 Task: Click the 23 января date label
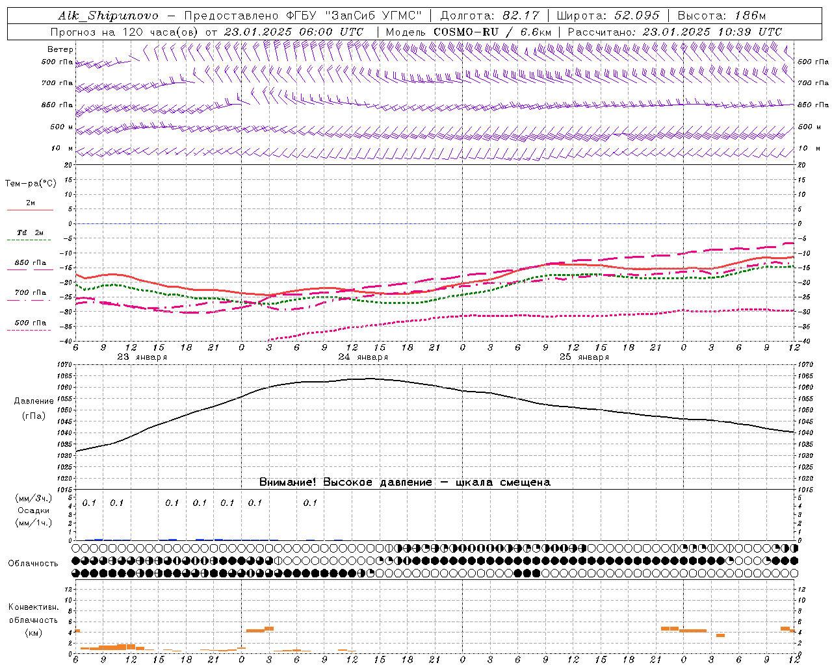point(142,357)
